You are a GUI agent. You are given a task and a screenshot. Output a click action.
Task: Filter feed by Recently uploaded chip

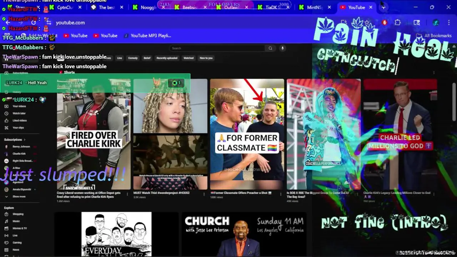click(x=167, y=58)
